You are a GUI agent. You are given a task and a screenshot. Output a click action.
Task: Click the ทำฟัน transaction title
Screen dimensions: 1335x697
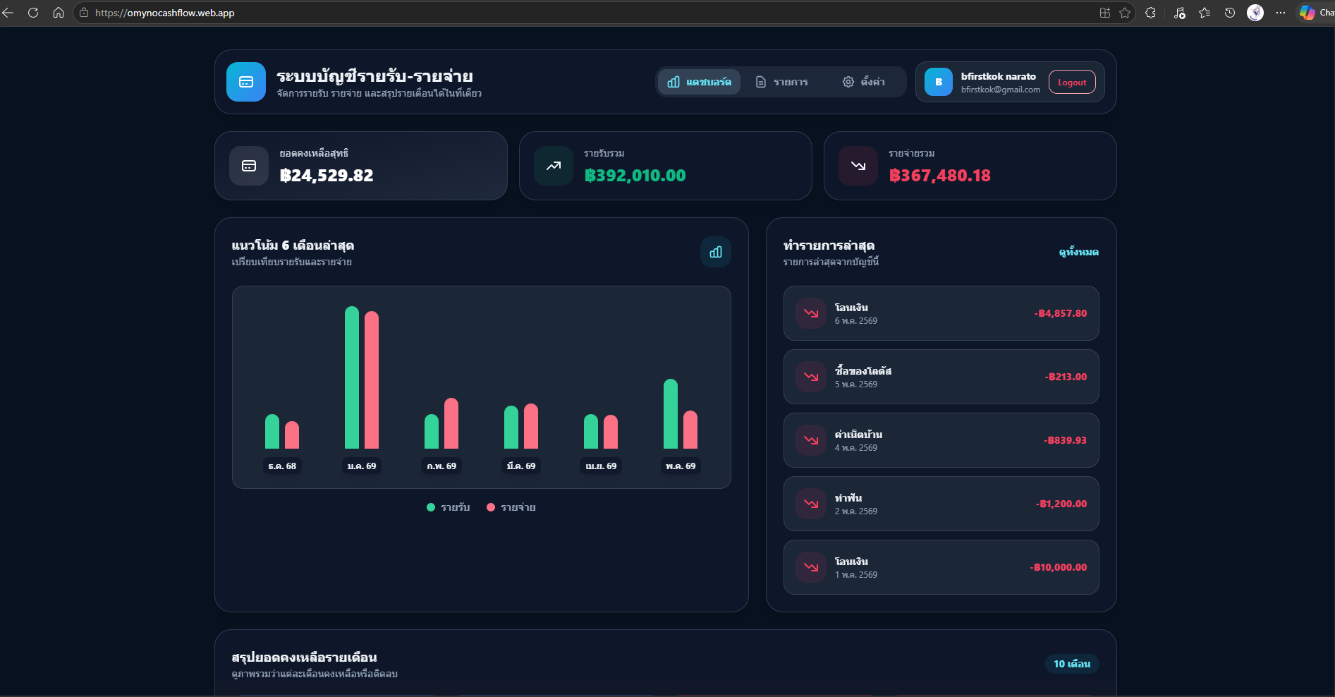click(x=848, y=498)
